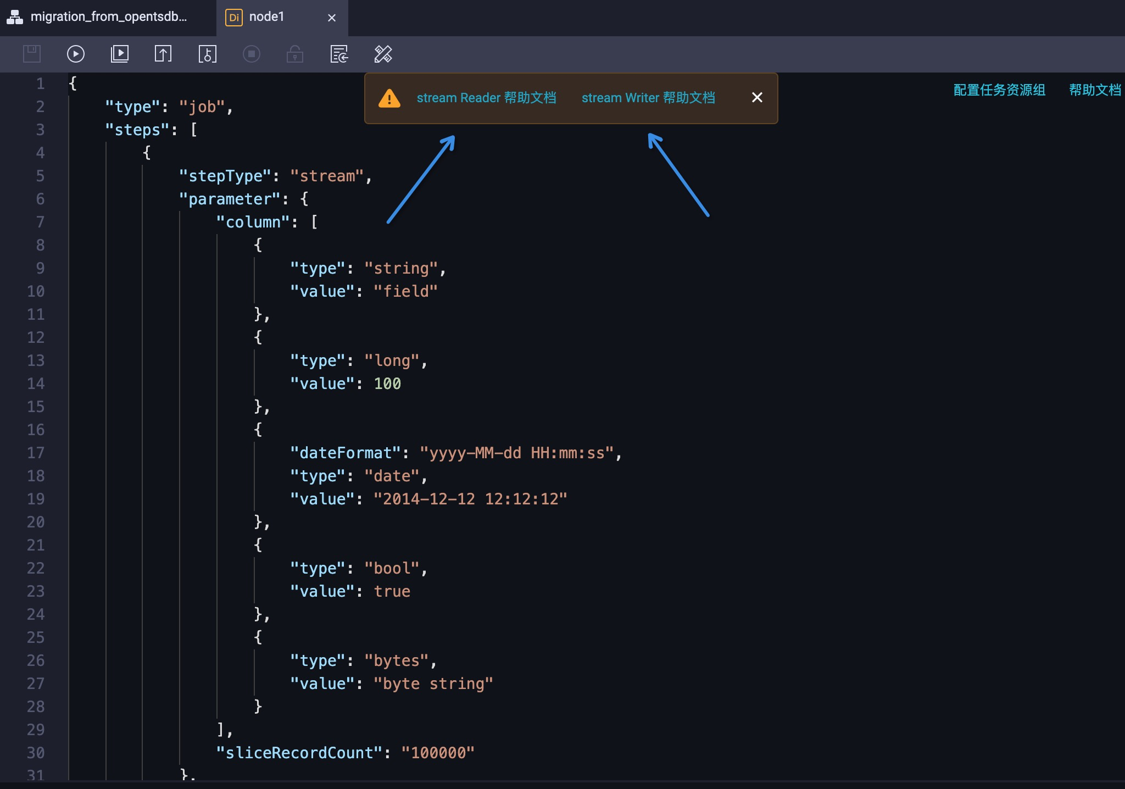Click the submit and unlock icon

(x=207, y=54)
